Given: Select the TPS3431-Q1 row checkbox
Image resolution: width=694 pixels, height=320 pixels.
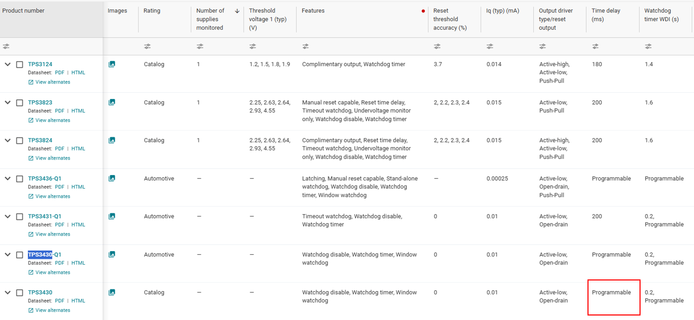Looking at the screenshot, I should click(x=20, y=217).
